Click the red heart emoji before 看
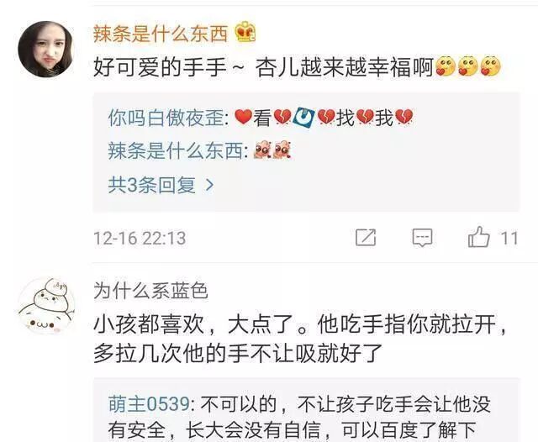Screen dimensions: 538x442 tap(244, 118)
